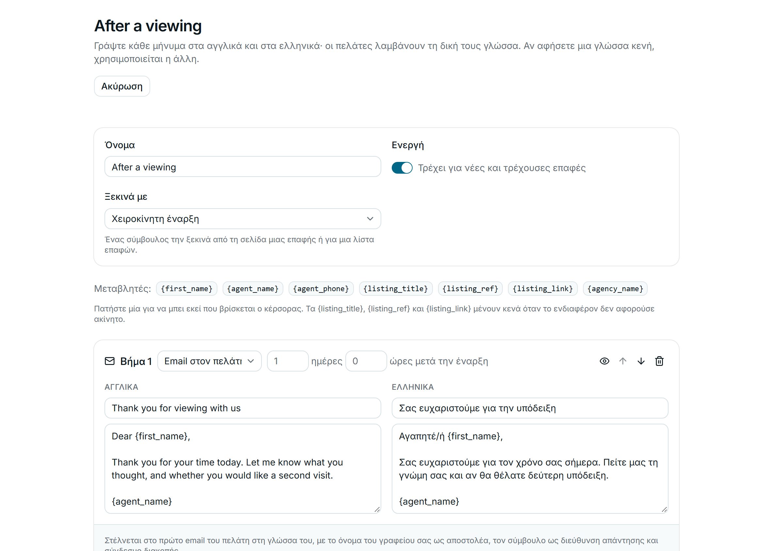773x551 pixels.
Task: Insert the {first_name} variable chip
Action: point(187,289)
